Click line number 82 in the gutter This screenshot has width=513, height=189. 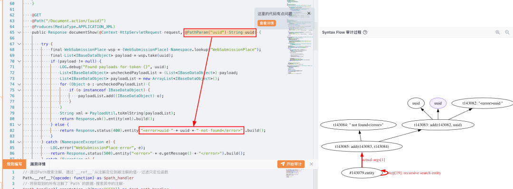(x=12, y=130)
